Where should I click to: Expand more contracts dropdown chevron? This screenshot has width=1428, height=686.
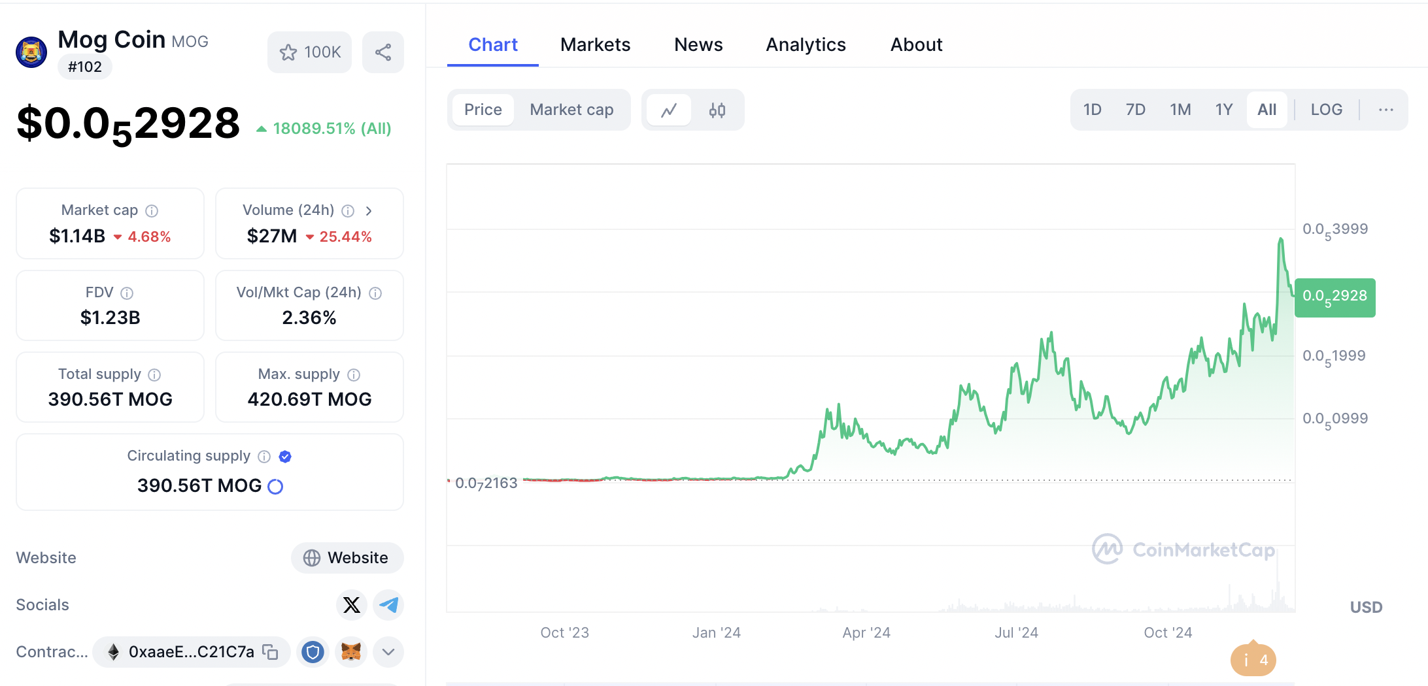click(x=388, y=652)
